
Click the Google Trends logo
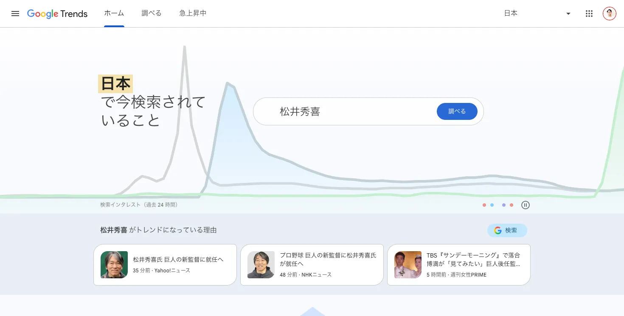pos(57,14)
